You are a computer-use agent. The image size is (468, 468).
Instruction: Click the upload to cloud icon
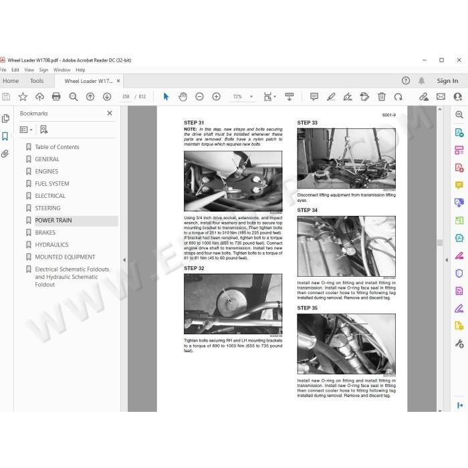tap(39, 97)
